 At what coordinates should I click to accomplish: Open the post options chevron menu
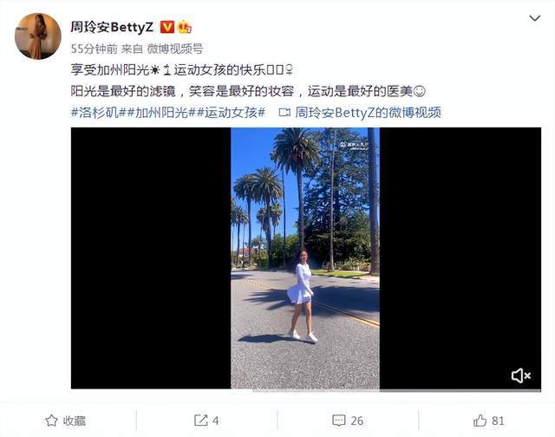pos(534,18)
